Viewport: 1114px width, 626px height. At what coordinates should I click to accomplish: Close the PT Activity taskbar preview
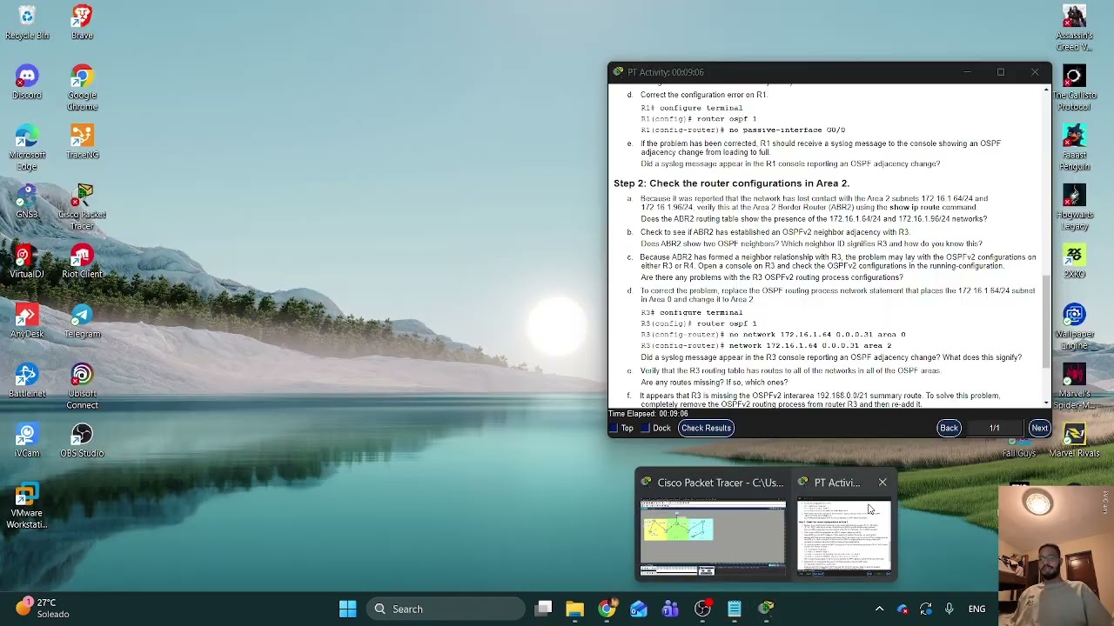[x=882, y=483]
